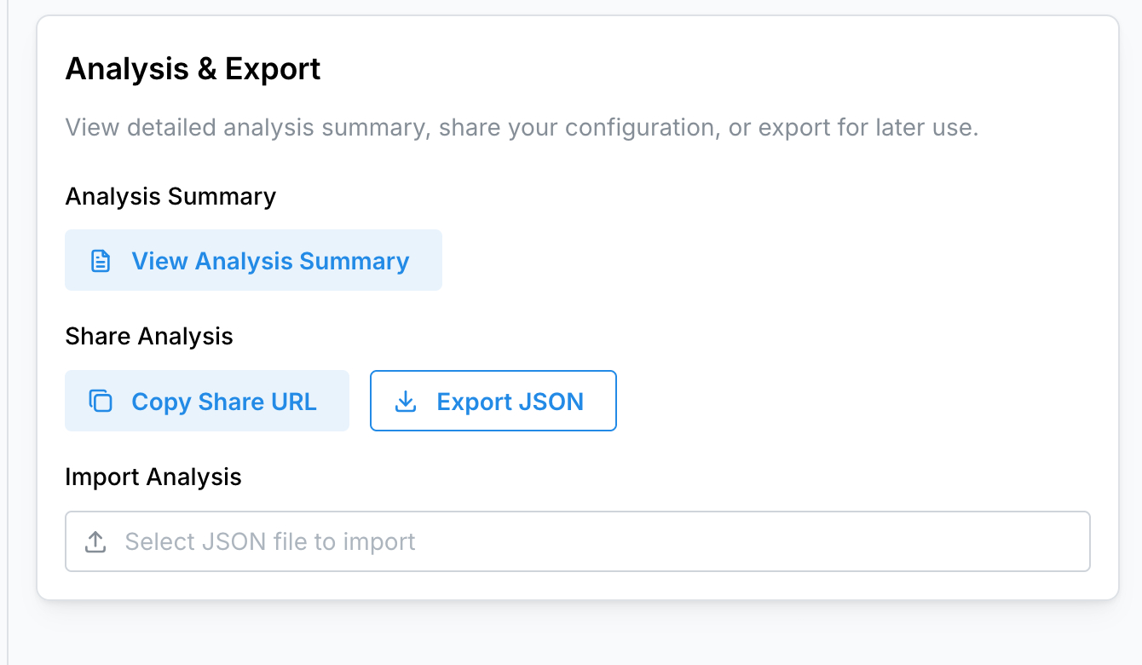Click the document icon beside View Analysis Summary

point(101,261)
